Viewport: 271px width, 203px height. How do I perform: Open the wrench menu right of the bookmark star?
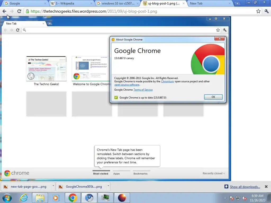267,11
